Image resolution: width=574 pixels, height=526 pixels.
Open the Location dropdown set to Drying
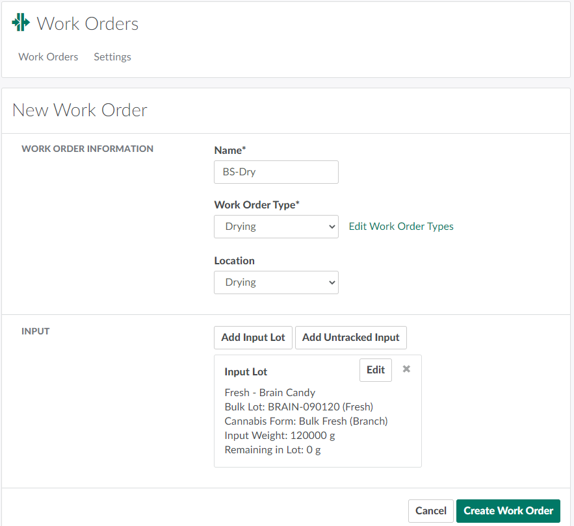276,282
